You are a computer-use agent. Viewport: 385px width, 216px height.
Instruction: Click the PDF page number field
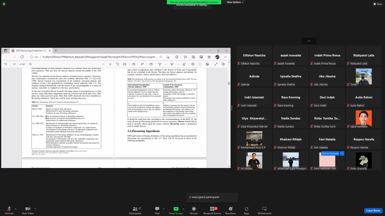14,64
